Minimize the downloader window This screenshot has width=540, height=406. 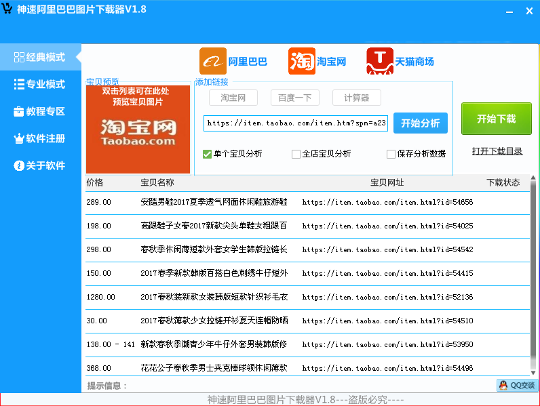pos(509,12)
